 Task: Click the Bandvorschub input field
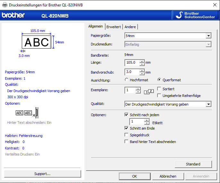132,72
